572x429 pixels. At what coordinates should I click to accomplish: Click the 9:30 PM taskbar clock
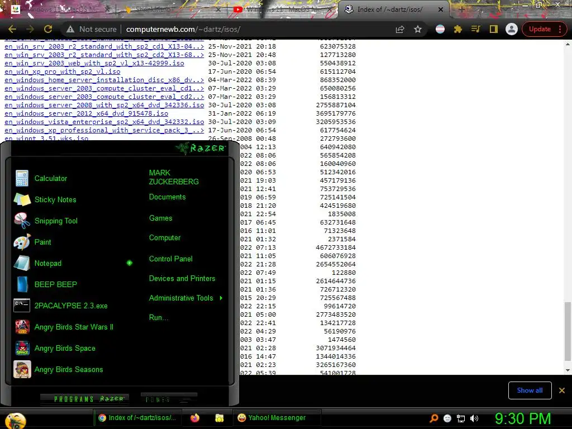pyautogui.click(x=523, y=418)
